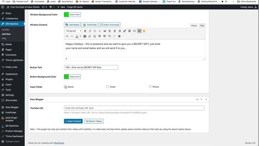
Task: Open Howdy, ankur account menu
Action: (x=248, y=7)
